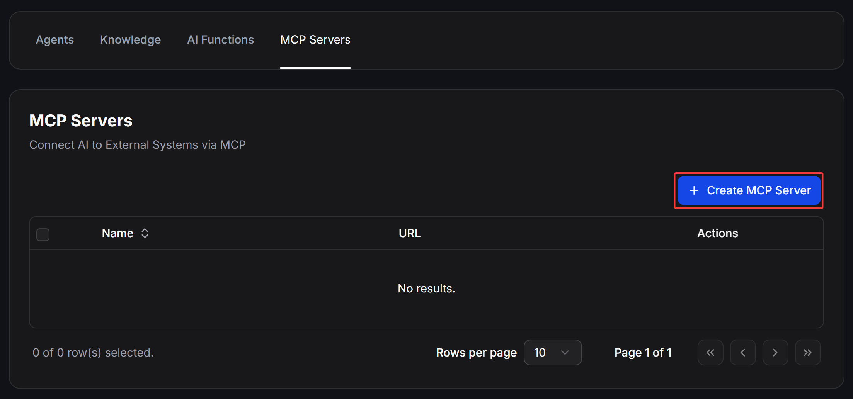Go to the next page

[775, 352]
